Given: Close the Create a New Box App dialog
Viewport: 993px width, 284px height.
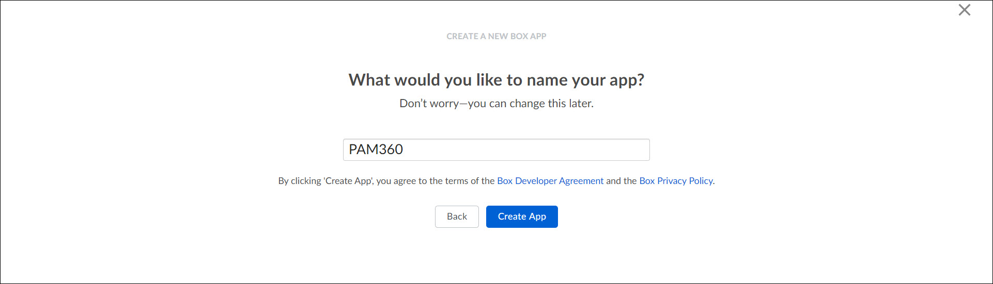Looking at the screenshot, I should click(x=964, y=10).
